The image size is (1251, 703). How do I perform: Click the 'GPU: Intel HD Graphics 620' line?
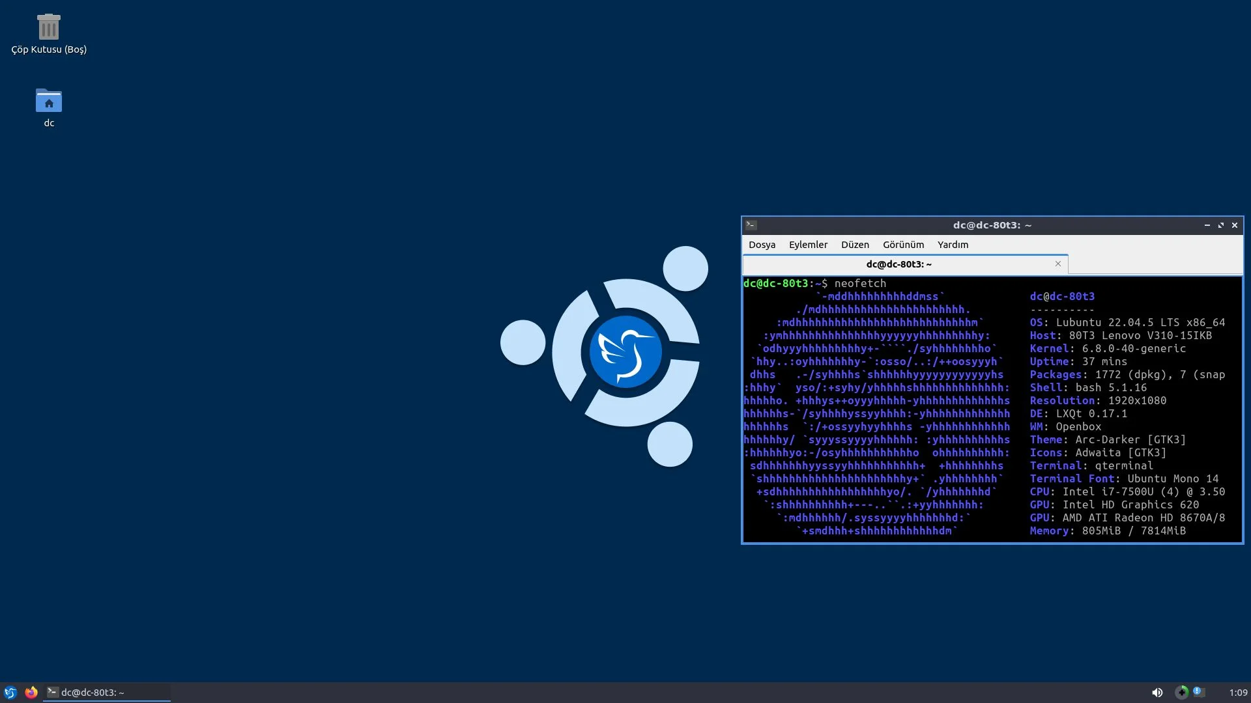coord(1114,504)
